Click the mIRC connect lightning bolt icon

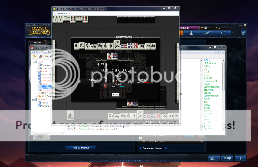click(x=34, y=56)
